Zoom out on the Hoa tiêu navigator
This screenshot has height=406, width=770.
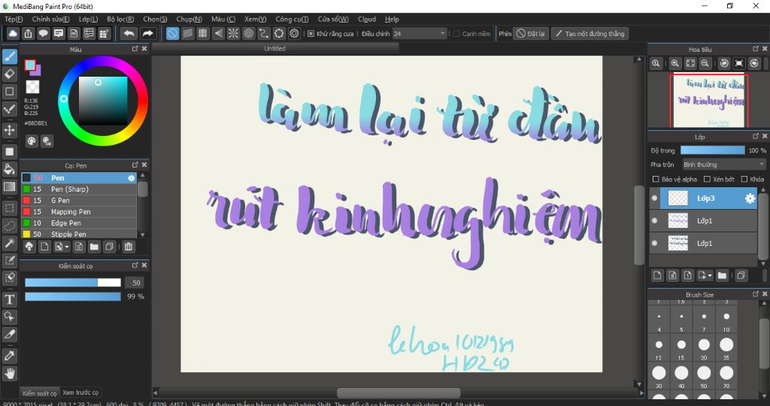[705, 63]
